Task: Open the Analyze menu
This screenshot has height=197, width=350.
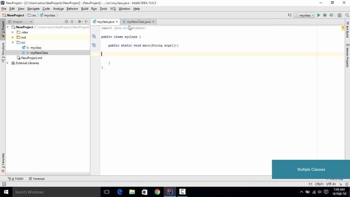Action: point(59,9)
